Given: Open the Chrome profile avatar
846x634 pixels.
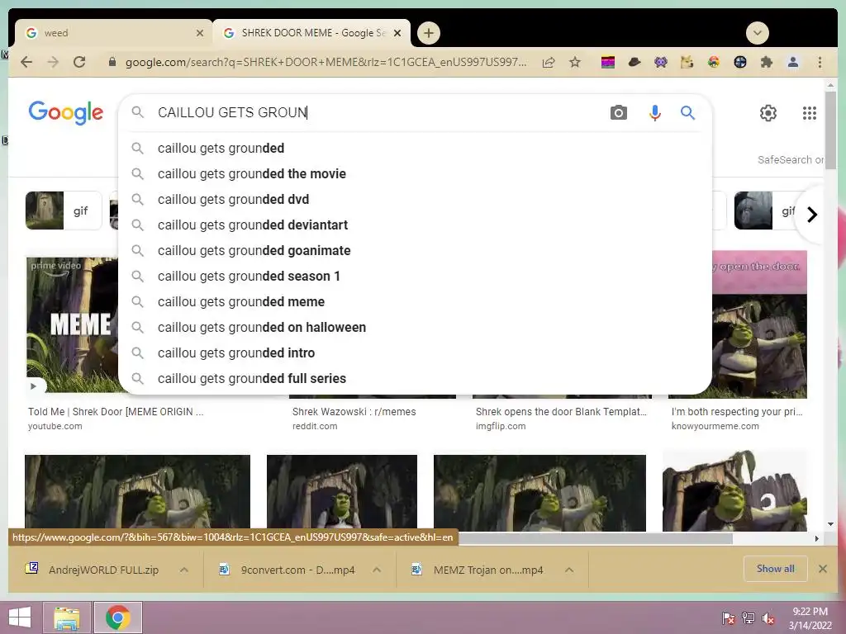Looking at the screenshot, I should pyautogui.click(x=792, y=62).
